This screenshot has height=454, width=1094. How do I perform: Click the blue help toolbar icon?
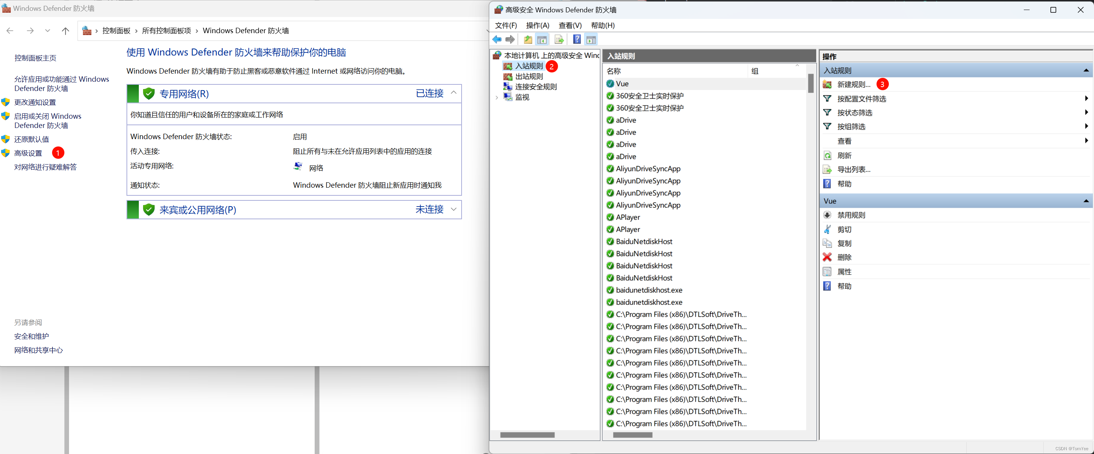(577, 39)
